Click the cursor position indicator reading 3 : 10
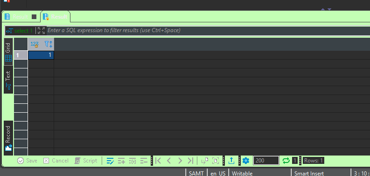Image resolution: width=370 pixels, height=176 pixels. (362, 173)
